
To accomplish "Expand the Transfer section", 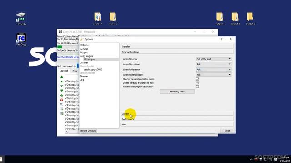I will coord(177,47).
